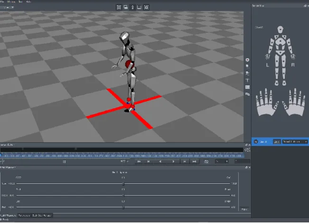The height and width of the screenshot is (223, 309).
Task: Click the timeline playhead marker at frame start
Action: coord(1,155)
